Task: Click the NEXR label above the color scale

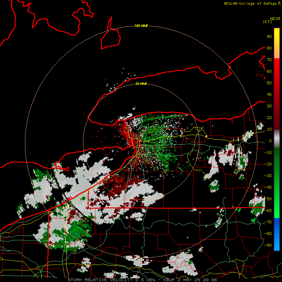Action: (x=275, y=19)
